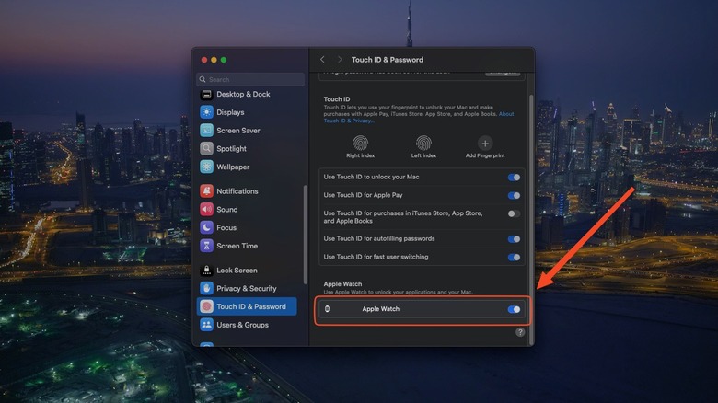Image resolution: width=718 pixels, height=403 pixels.
Task: Toggle Use Touch ID to unlock your Mac
Action: (x=514, y=177)
